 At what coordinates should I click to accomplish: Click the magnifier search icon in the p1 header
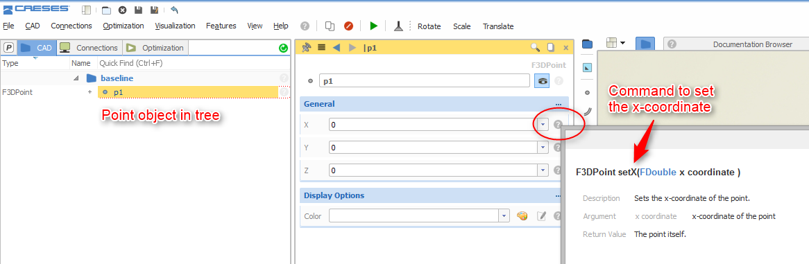pos(536,47)
